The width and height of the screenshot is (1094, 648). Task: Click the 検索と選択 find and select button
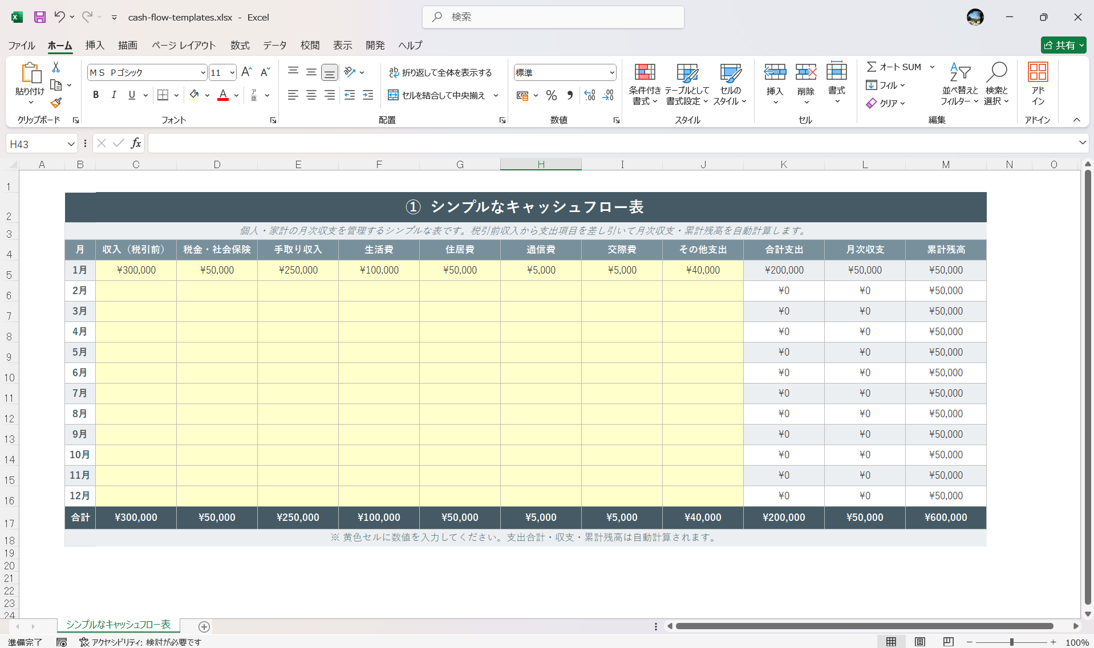pyautogui.click(x=996, y=84)
